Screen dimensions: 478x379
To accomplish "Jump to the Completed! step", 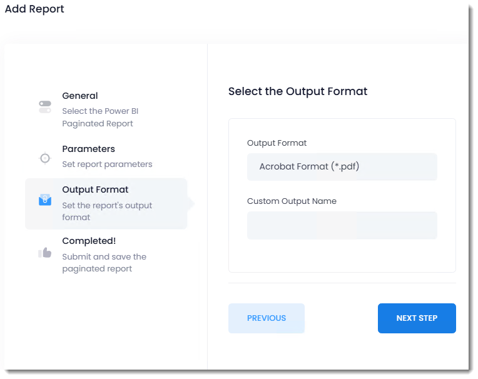I will click(89, 241).
